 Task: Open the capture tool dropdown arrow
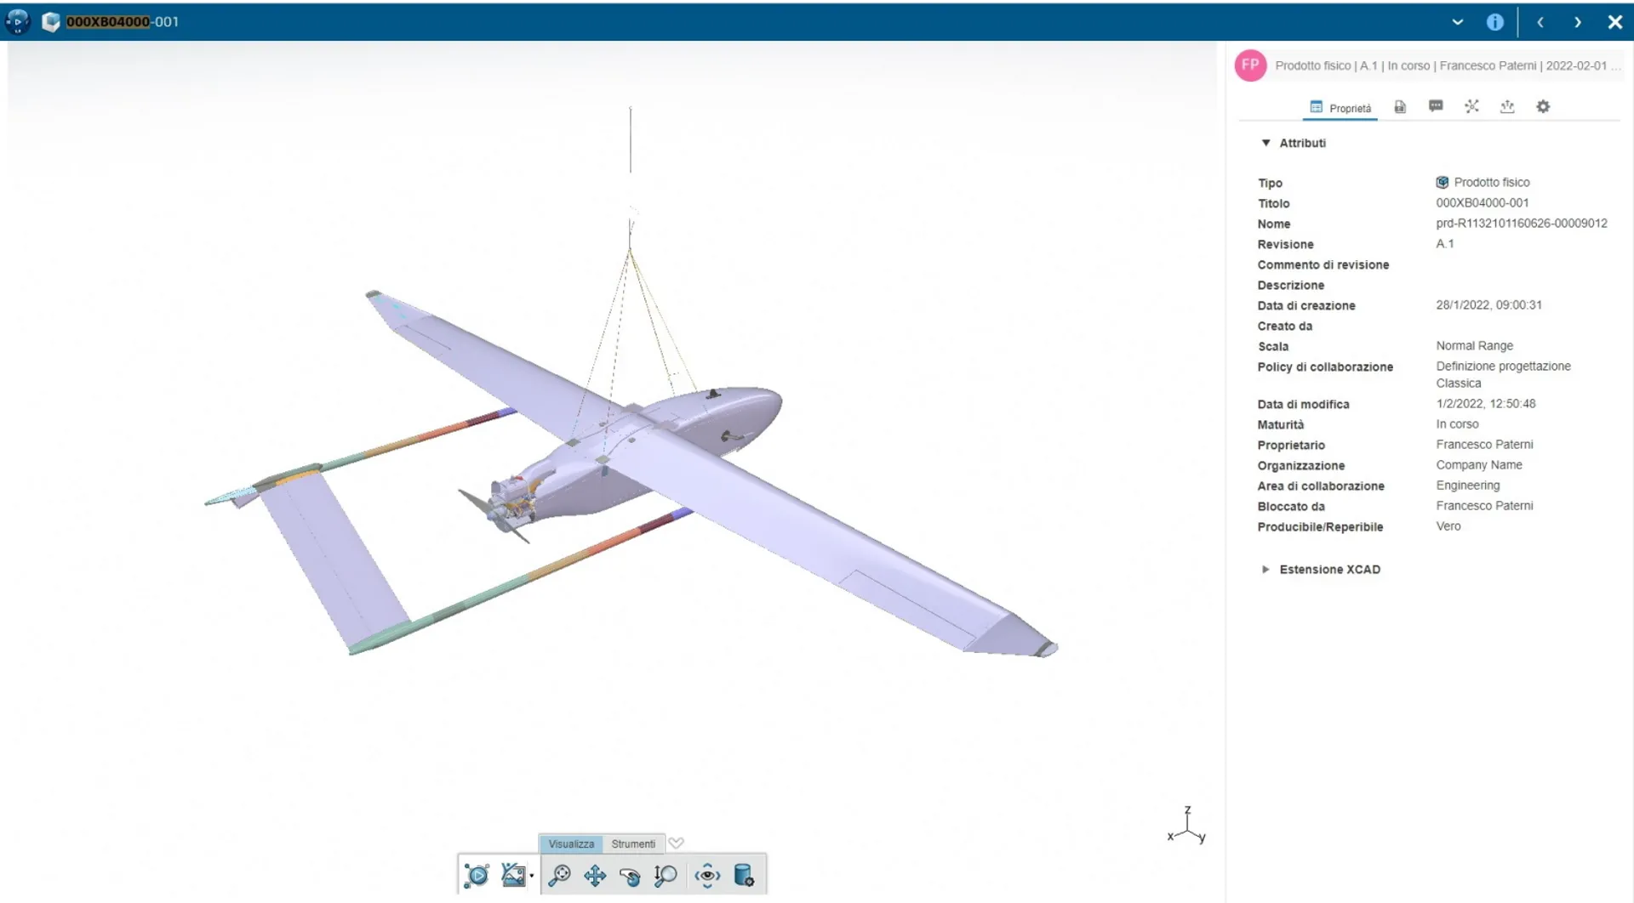pyautogui.click(x=533, y=877)
